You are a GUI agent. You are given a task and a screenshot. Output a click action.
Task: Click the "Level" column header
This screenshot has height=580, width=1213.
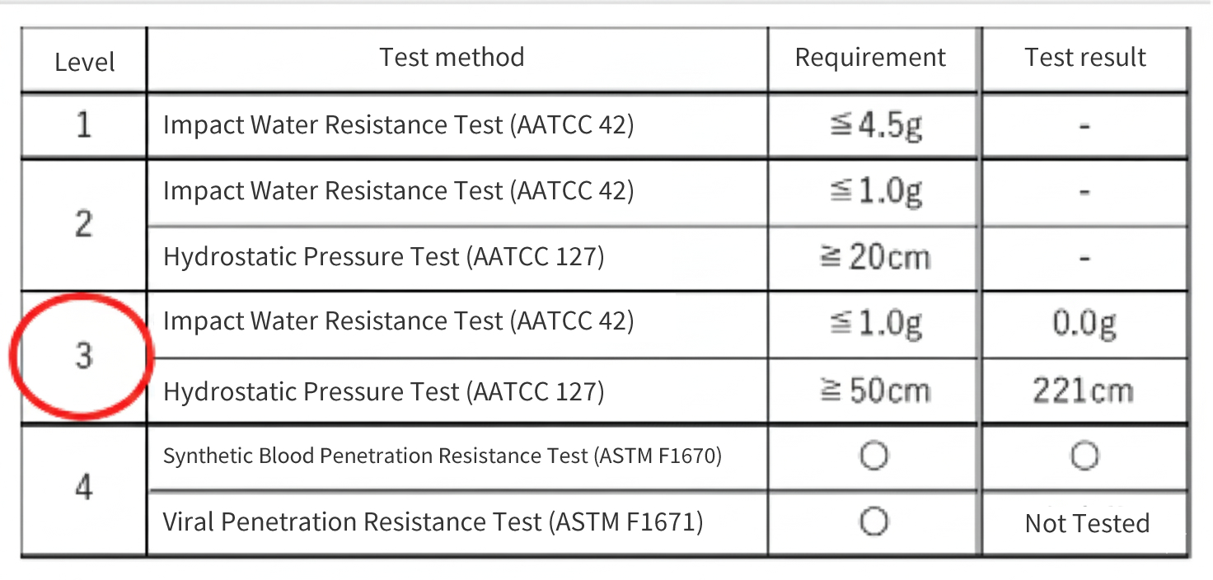pyautogui.click(x=84, y=62)
